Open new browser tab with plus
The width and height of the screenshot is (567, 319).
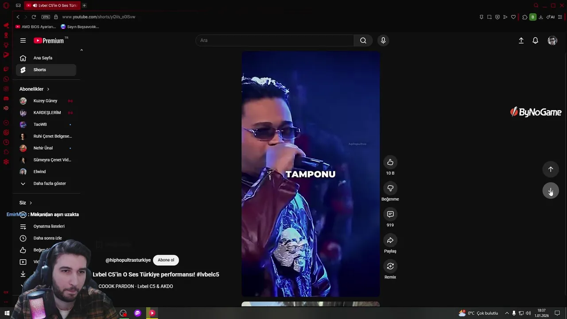click(84, 5)
